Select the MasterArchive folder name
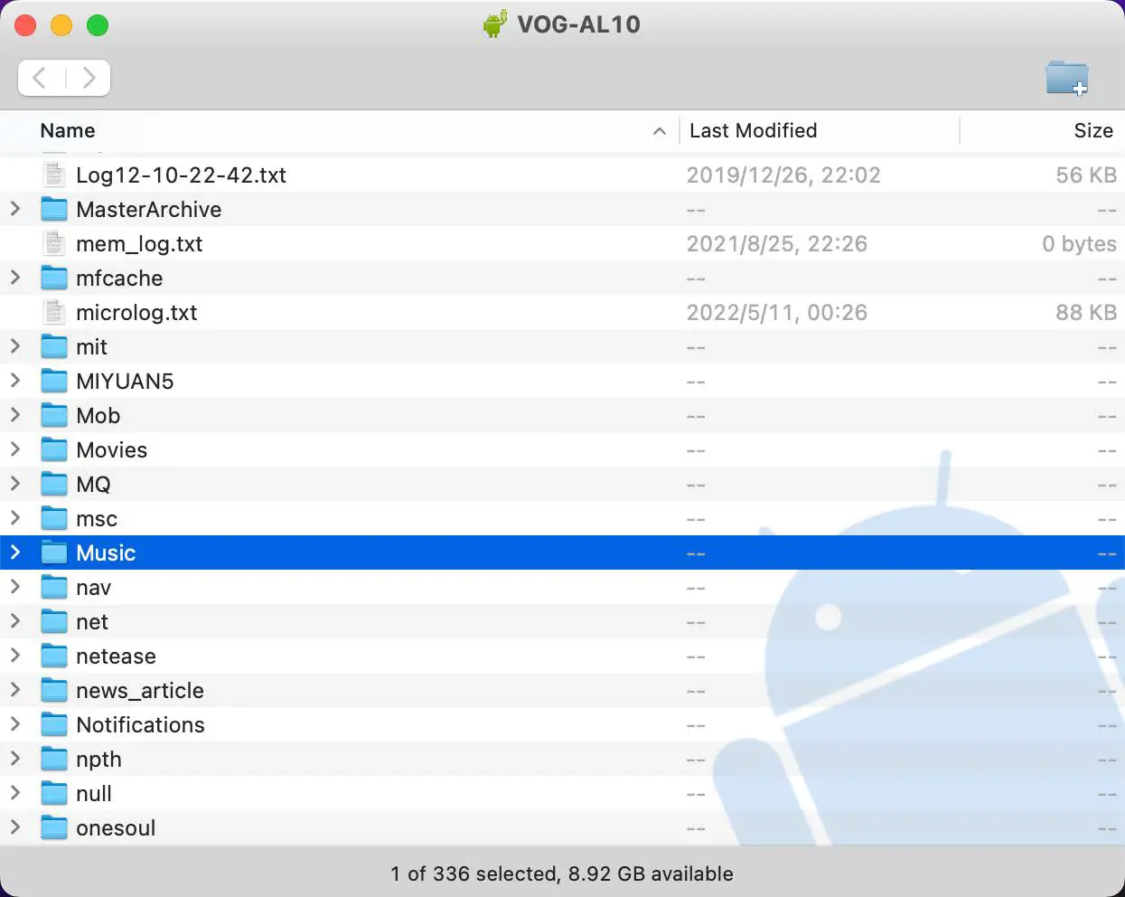1125x897 pixels. click(149, 210)
